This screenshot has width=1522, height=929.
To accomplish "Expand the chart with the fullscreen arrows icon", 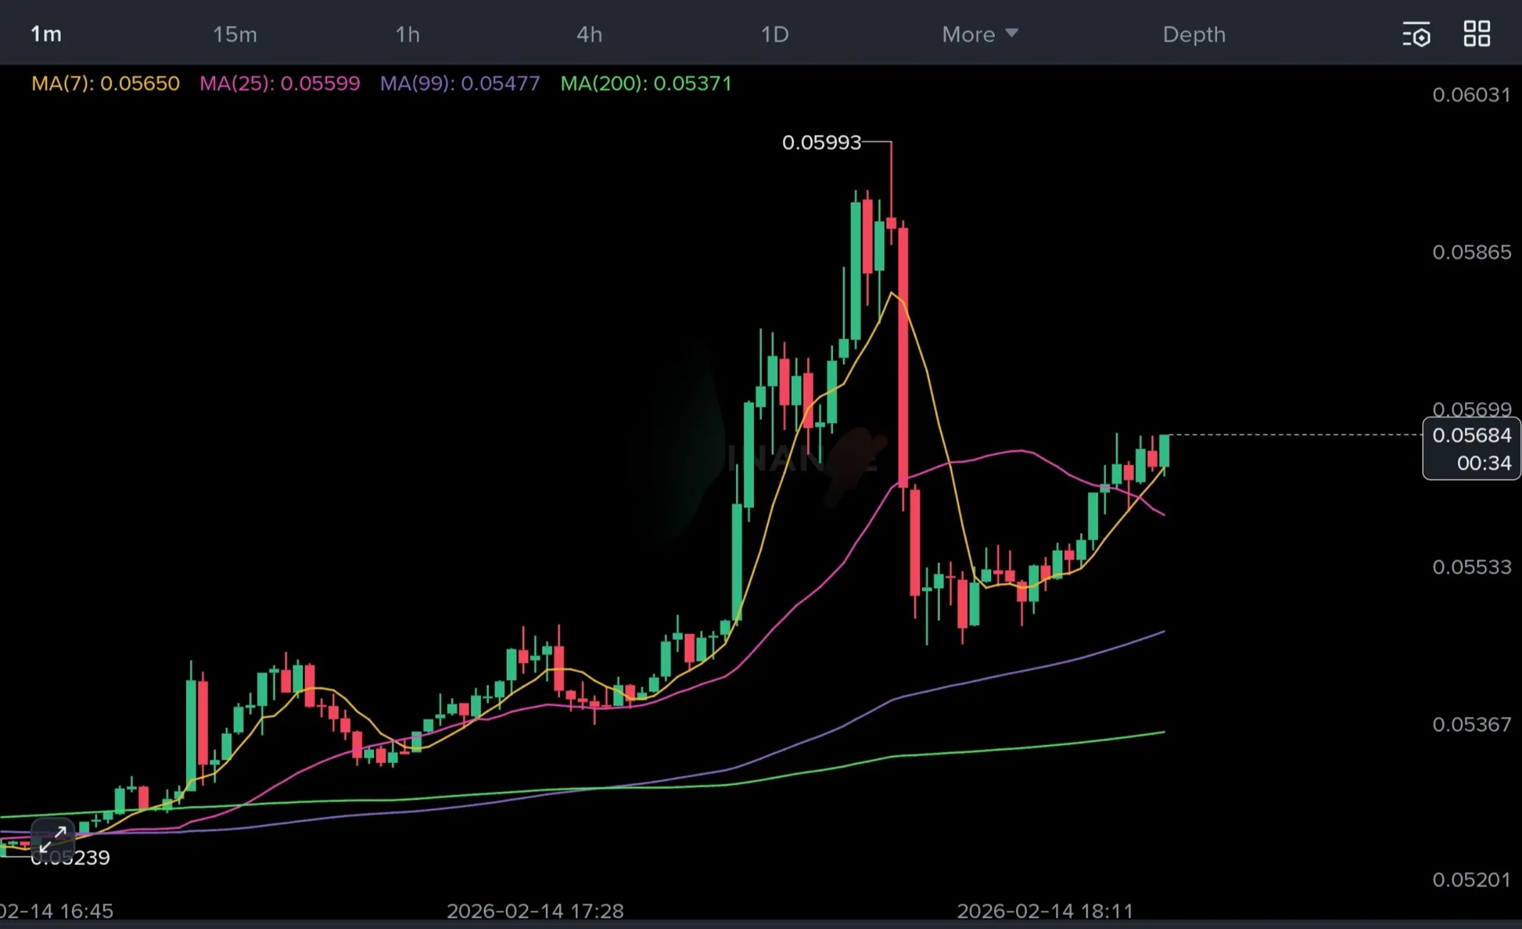I will coord(52,839).
